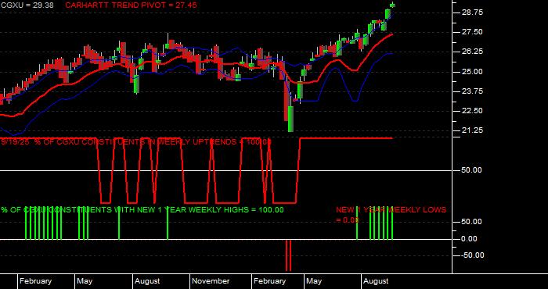Select the new 1 year weekly highs label
This screenshot has height=289, width=548.
point(142,210)
